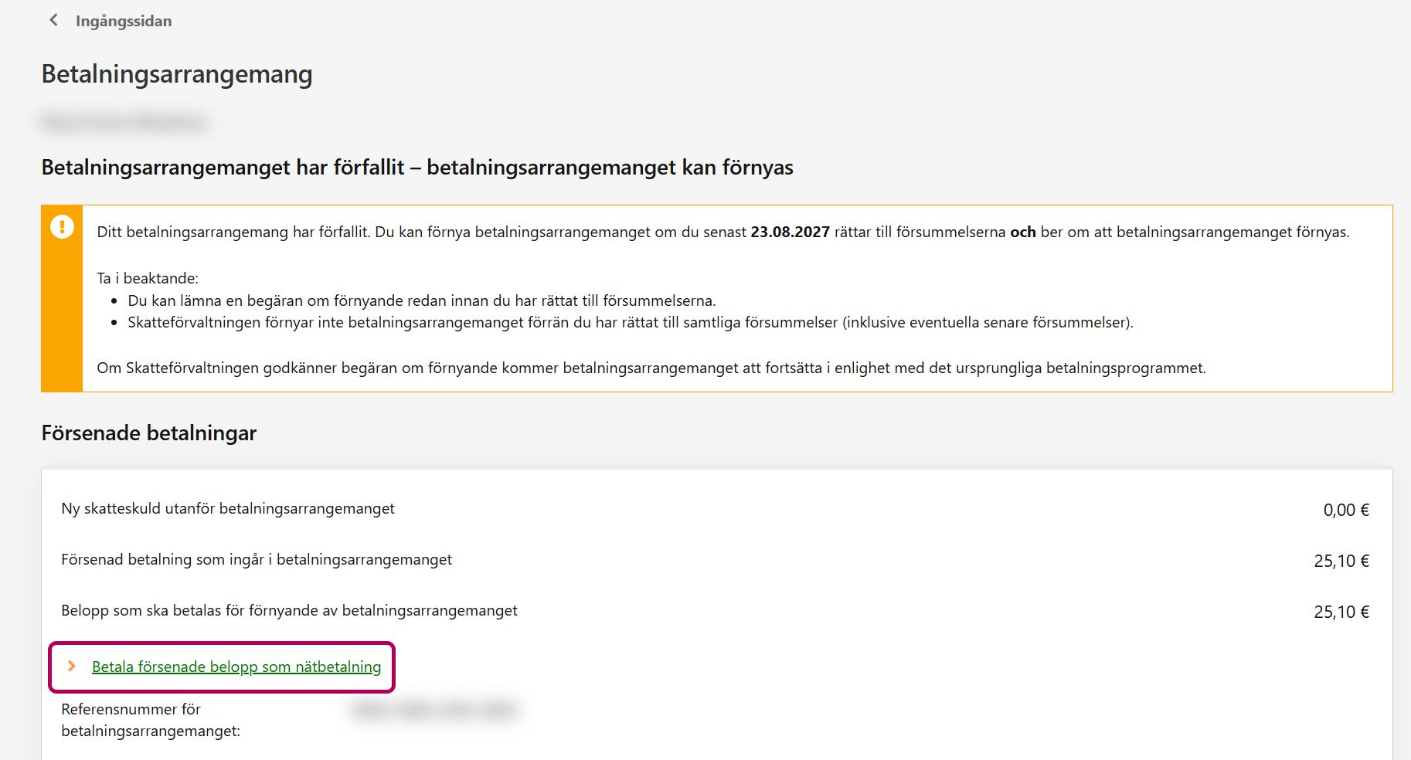Expand the orange chevron beside Betala link

tap(72, 666)
